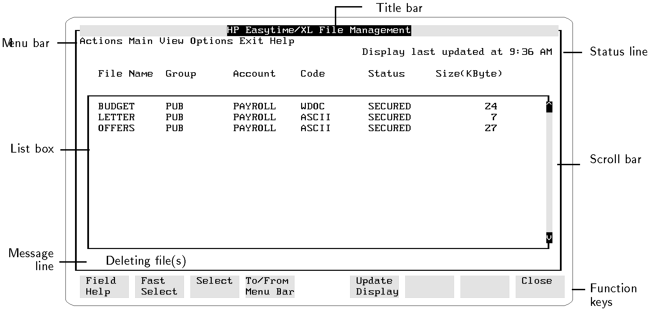Click the scroll bar down arrow
This screenshot has width=652, height=311.
tap(549, 237)
